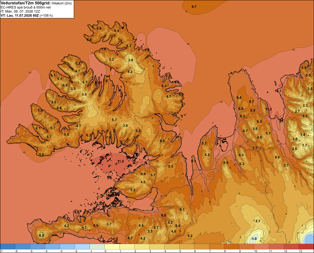
Task: Click the 6.4 temperature value
Action: tap(239, 97)
